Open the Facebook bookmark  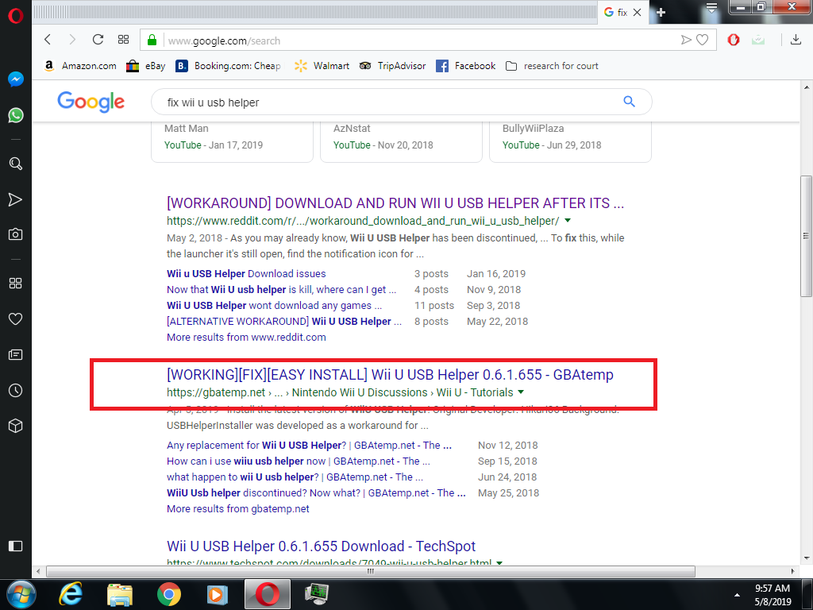coord(465,66)
